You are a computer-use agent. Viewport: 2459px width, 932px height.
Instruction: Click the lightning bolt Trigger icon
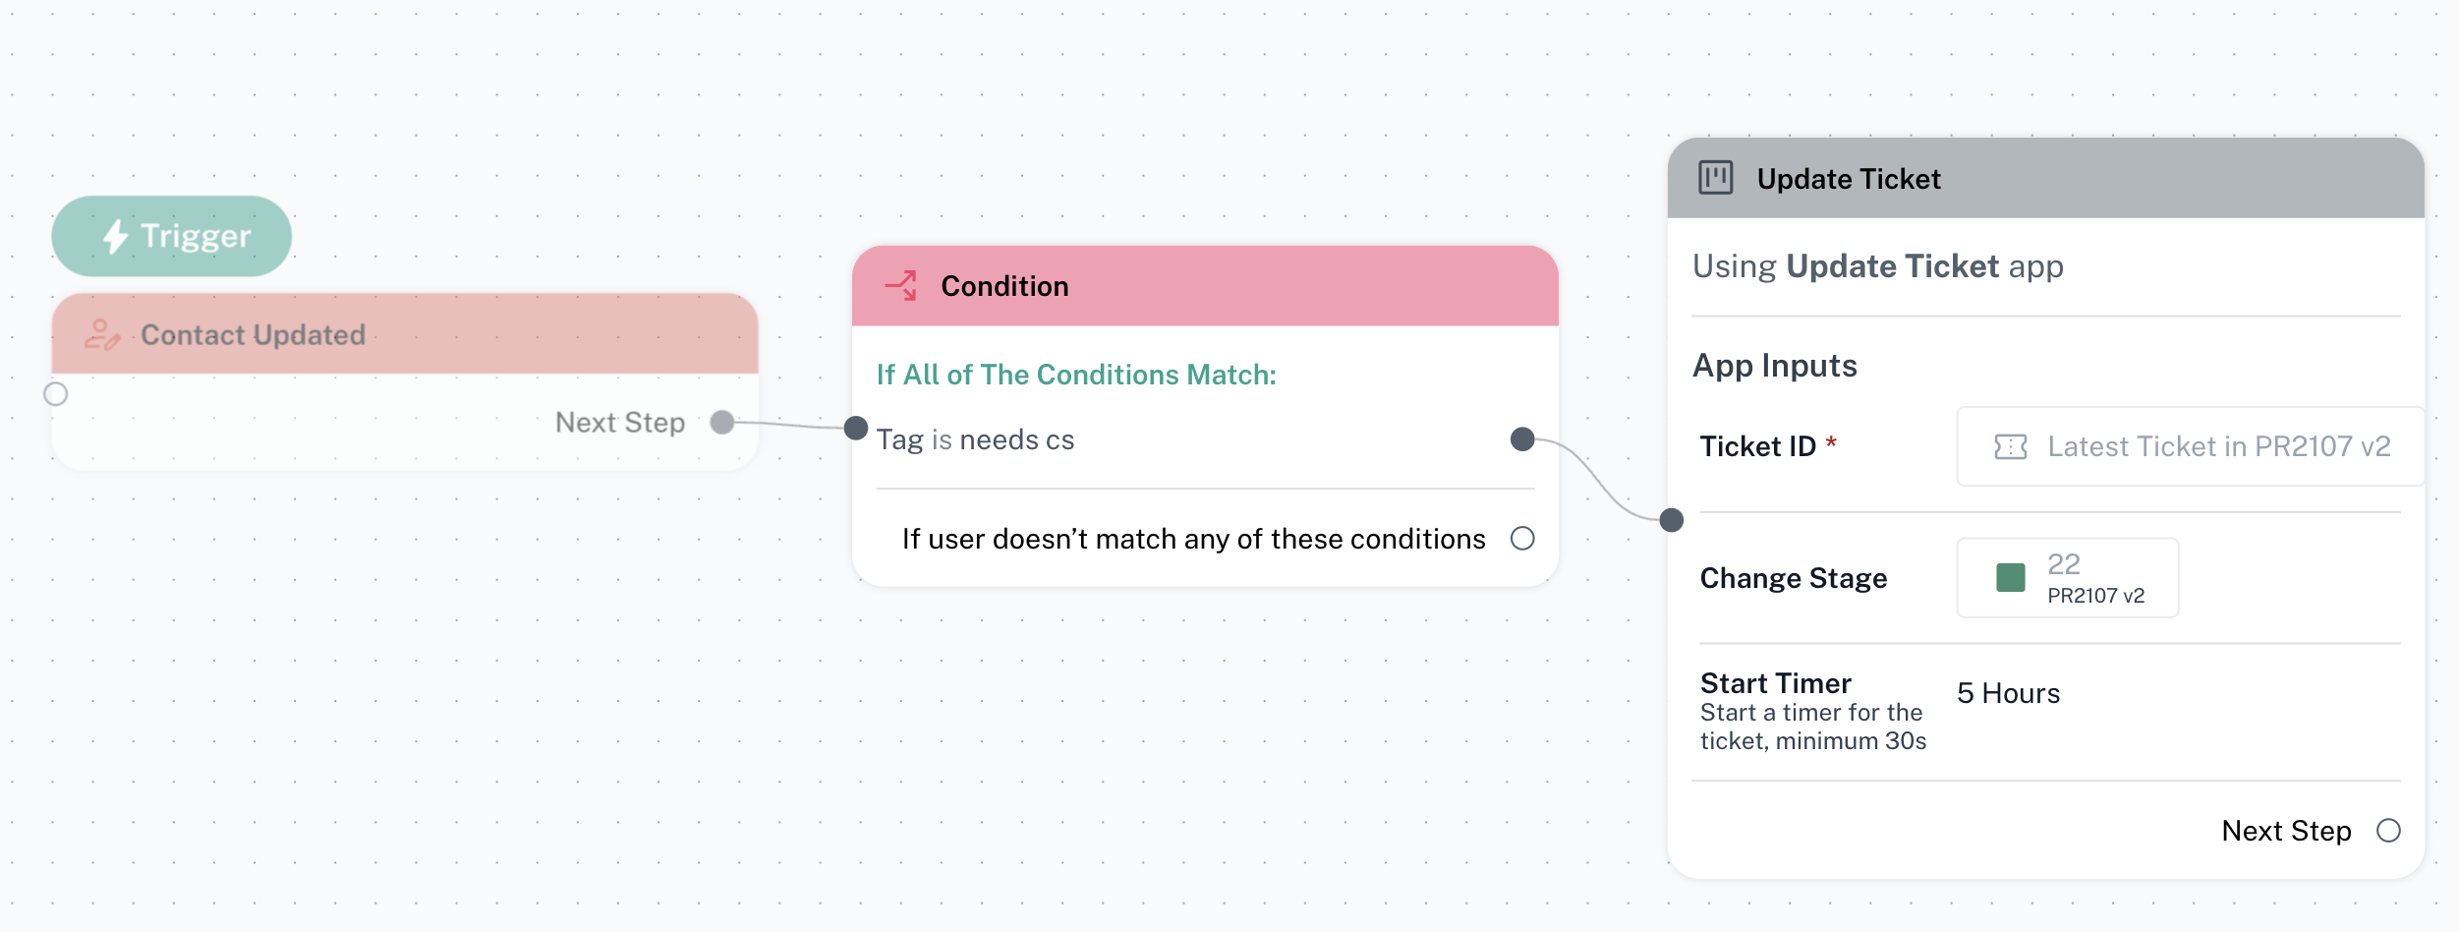pos(116,236)
